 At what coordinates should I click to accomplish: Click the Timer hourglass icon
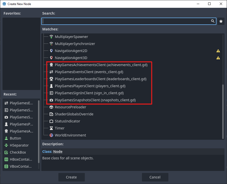point(51,128)
